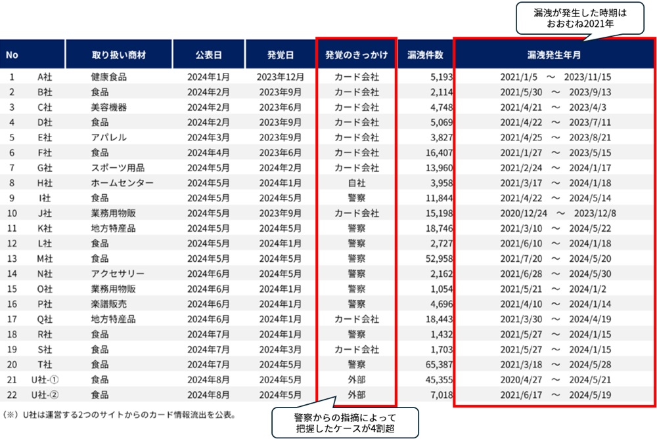
Task: Click the '漏洩発生年月' column header
Action: coord(554,54)
